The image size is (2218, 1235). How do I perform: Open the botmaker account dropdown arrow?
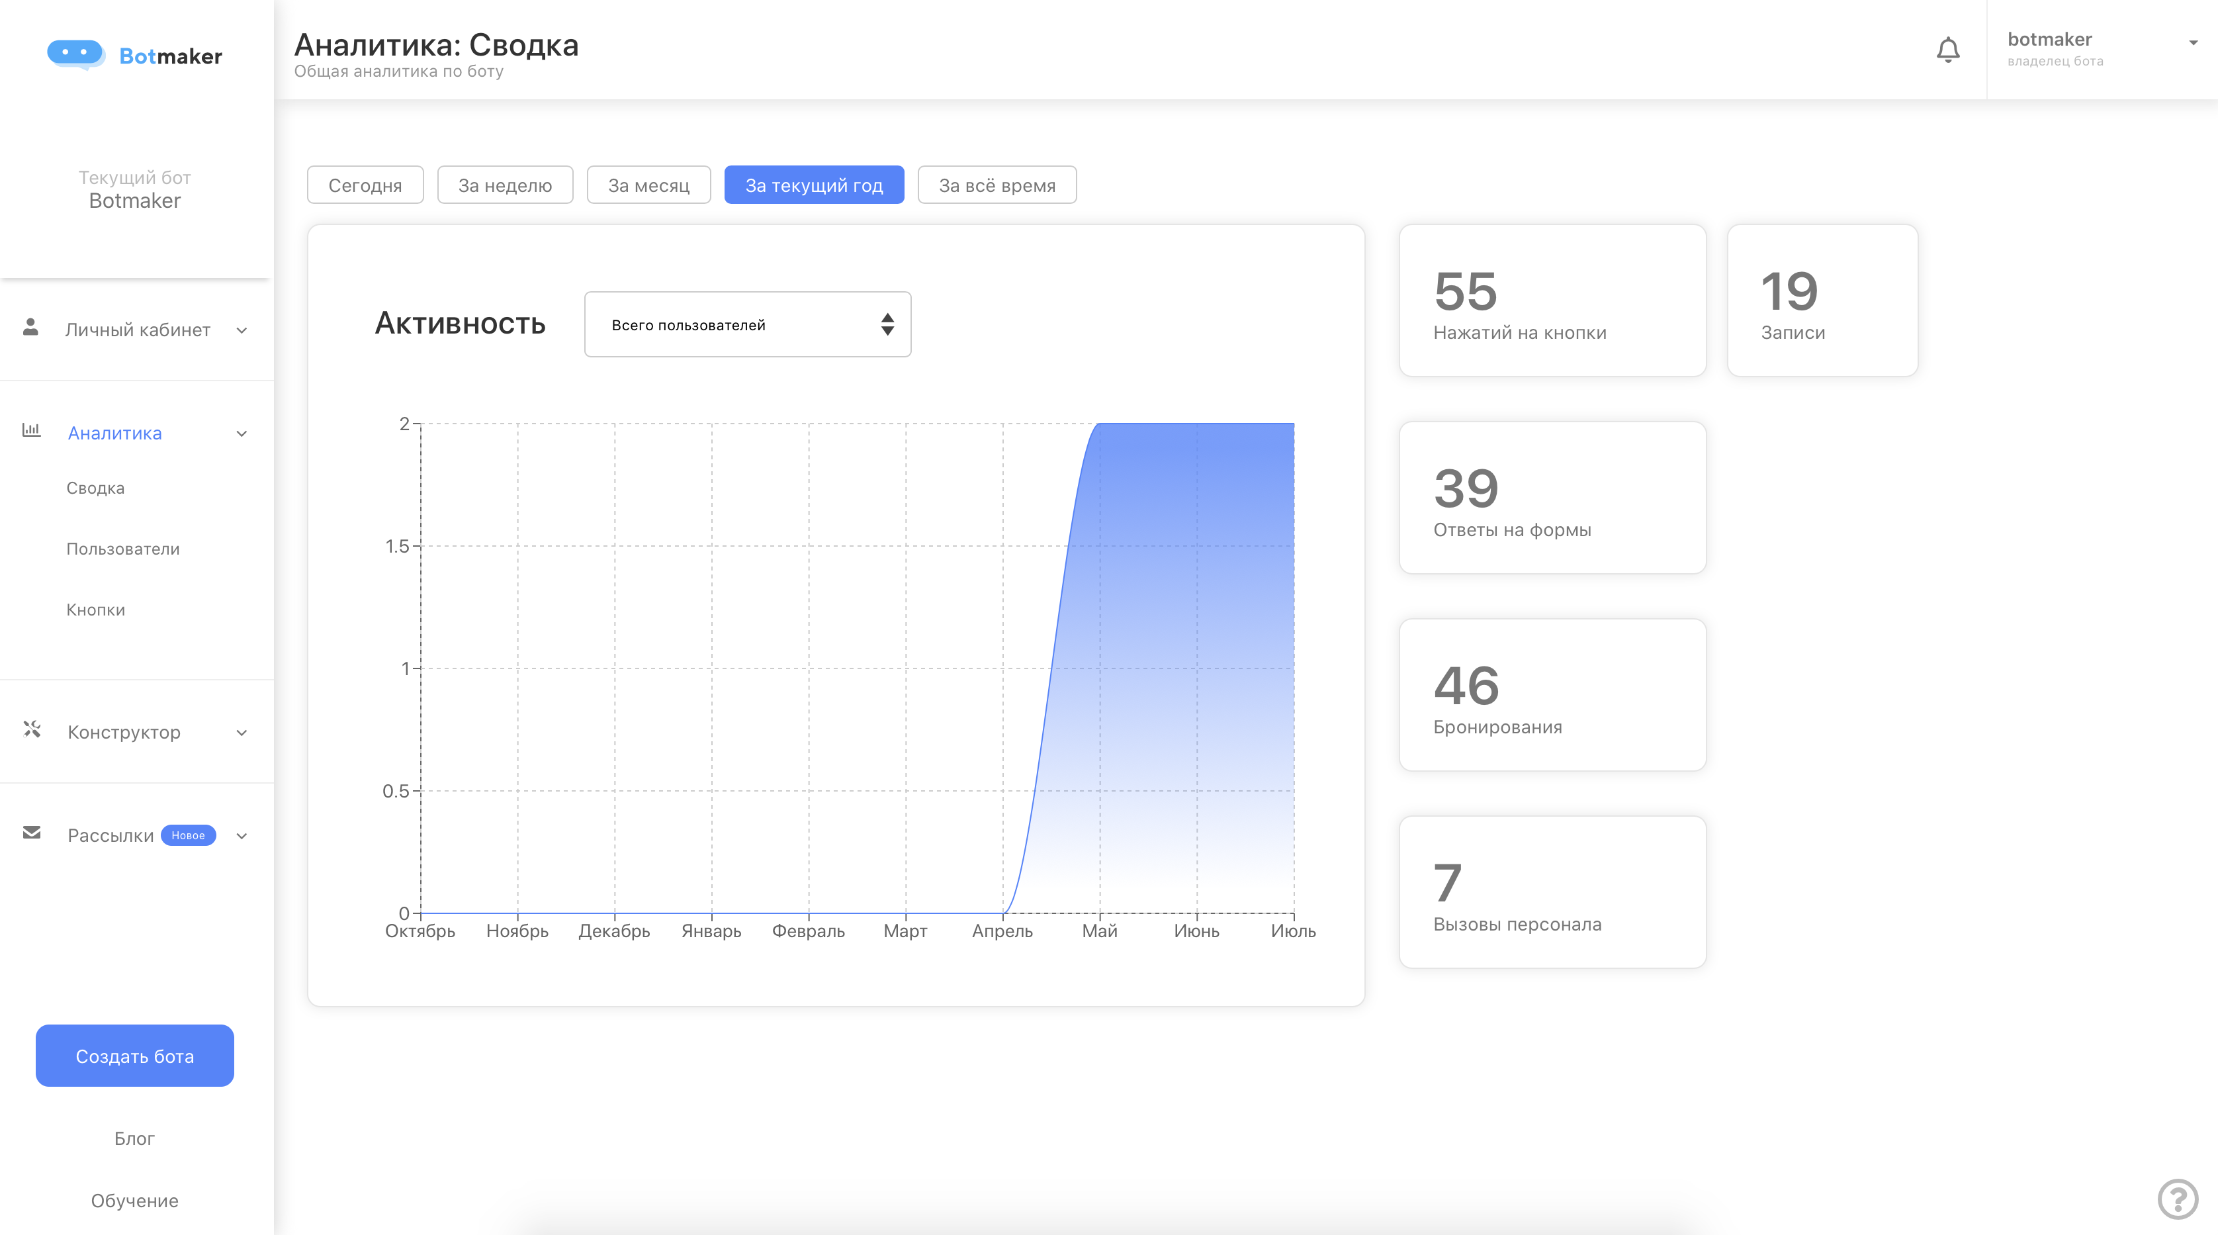click(x=2193, y=42)
